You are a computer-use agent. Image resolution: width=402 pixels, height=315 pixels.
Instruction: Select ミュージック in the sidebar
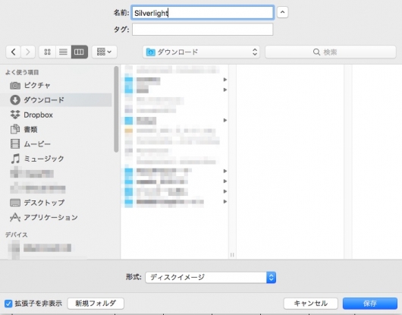point(56,159)
